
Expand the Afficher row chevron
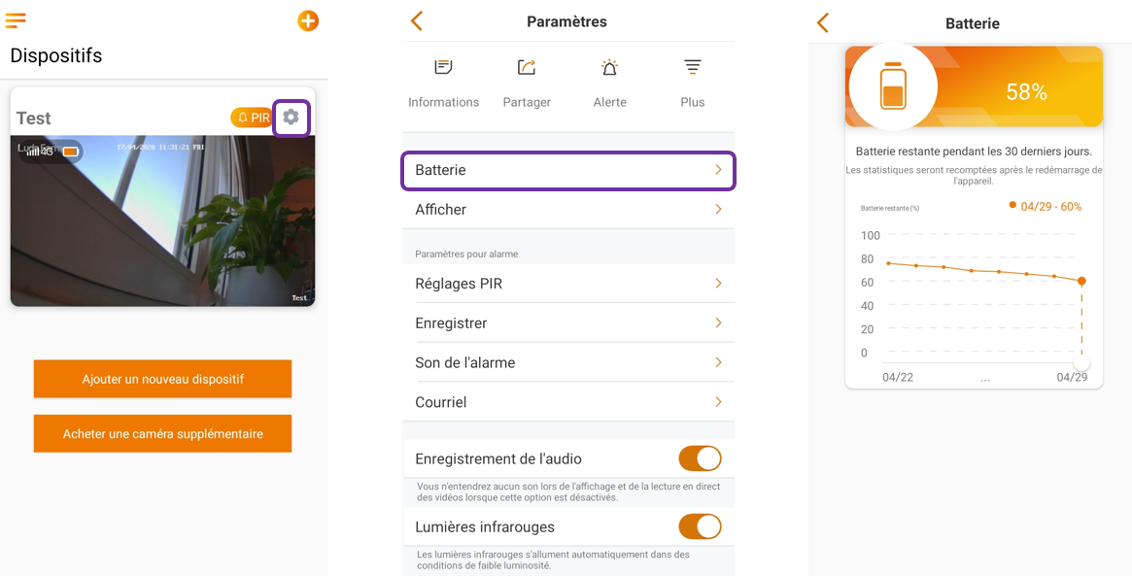pos(718,210)
